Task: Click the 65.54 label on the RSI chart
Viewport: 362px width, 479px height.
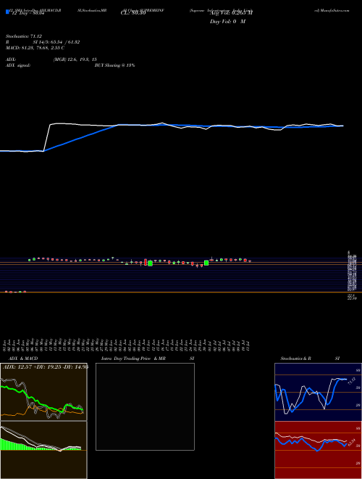Action: click(352, 442)
